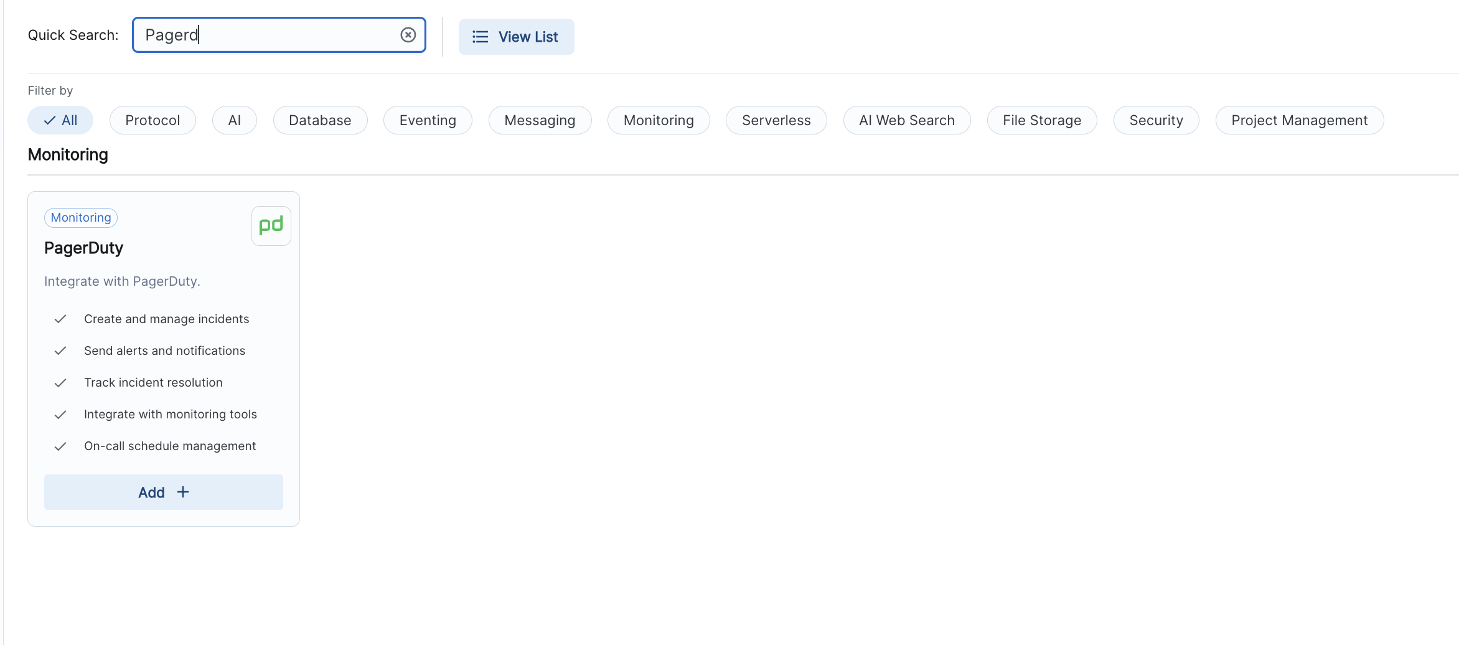Filter by Project Management
The width and height of the screenshot is (1459, 645).
pyautogui.click(x=1300, y=120)
